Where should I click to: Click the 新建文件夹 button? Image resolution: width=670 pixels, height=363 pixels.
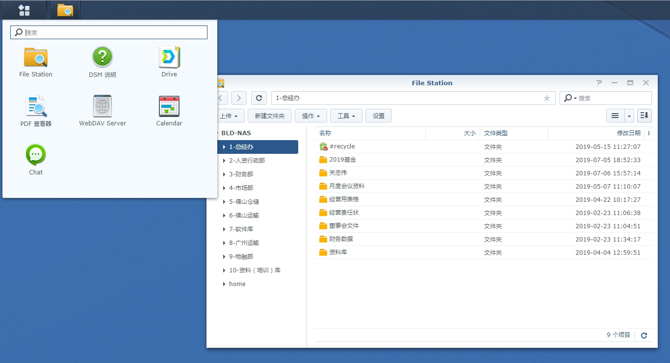[x=269, y=116]
